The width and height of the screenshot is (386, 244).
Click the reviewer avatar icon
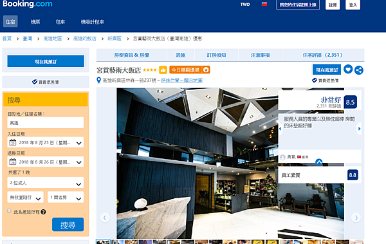tap(282, 157)
